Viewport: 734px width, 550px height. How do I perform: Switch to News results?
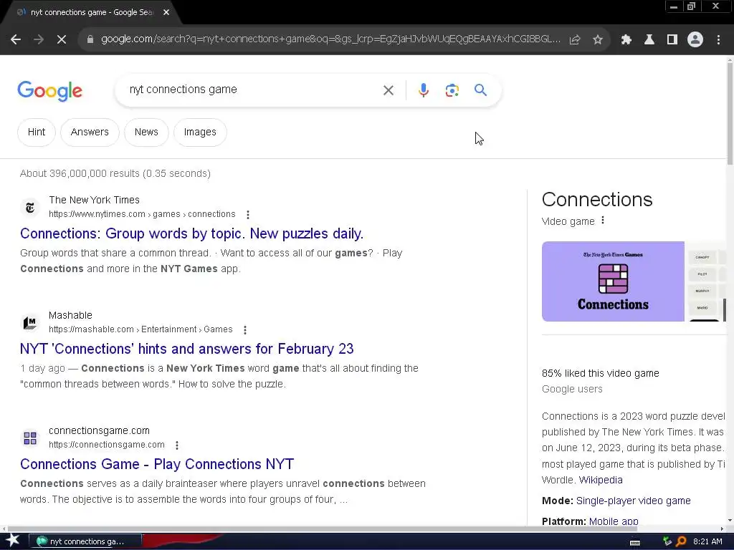click(146, 132)
